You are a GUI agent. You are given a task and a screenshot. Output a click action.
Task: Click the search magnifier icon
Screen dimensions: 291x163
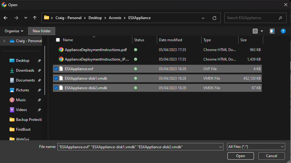click(x=280, y=18)
